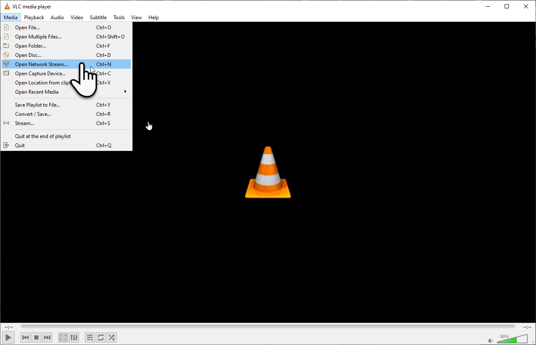Click the Open Network Stream icon

click(x=6, y=64)
